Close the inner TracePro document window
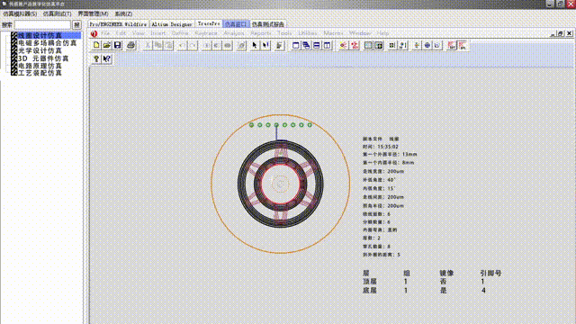576x324 pixels. click(569, 33)
